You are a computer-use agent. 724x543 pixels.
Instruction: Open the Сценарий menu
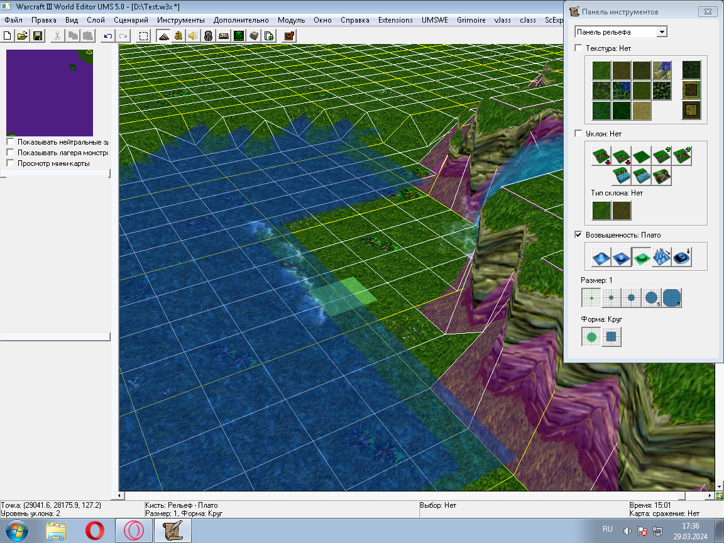pyautogui.click(x=131, y=20)
